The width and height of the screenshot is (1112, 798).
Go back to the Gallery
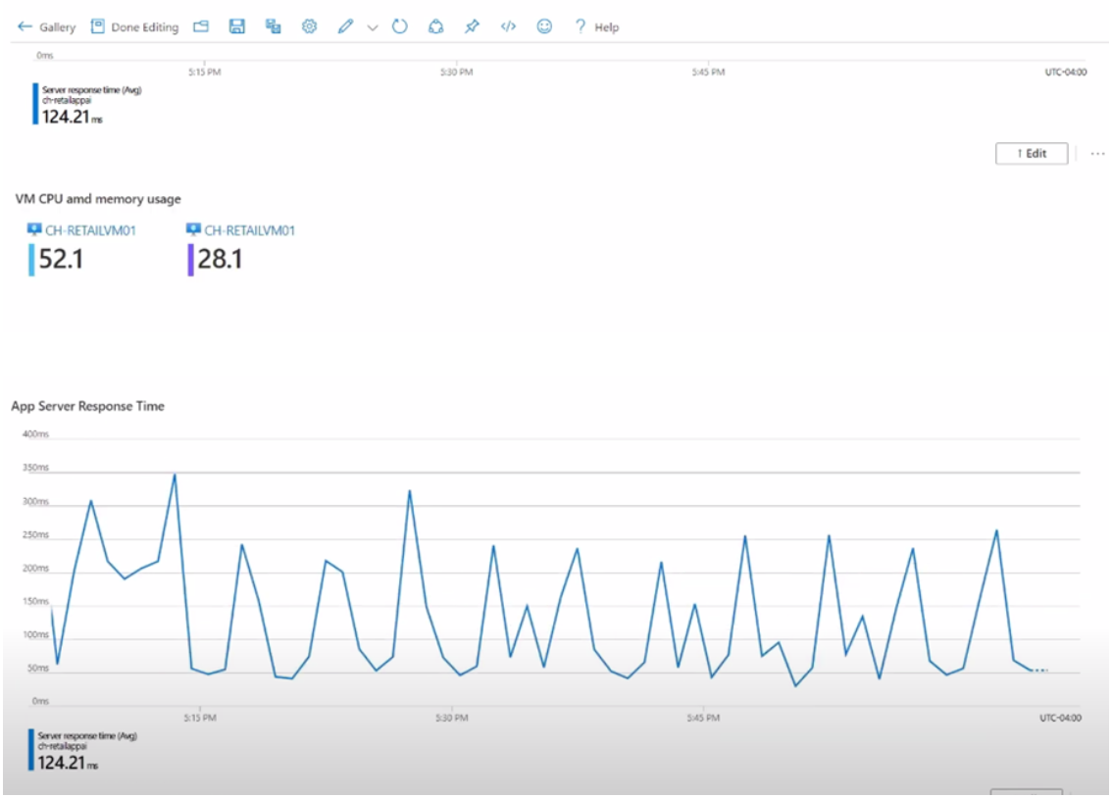pos(47,26)
